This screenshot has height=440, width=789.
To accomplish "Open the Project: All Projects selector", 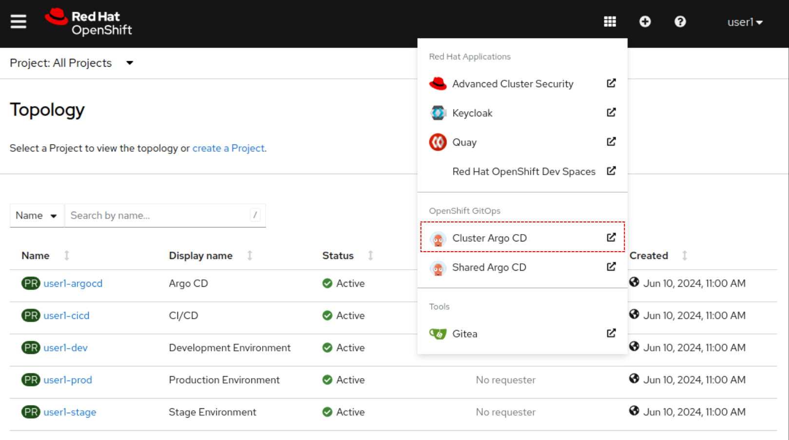I will (x=72, y=63).
